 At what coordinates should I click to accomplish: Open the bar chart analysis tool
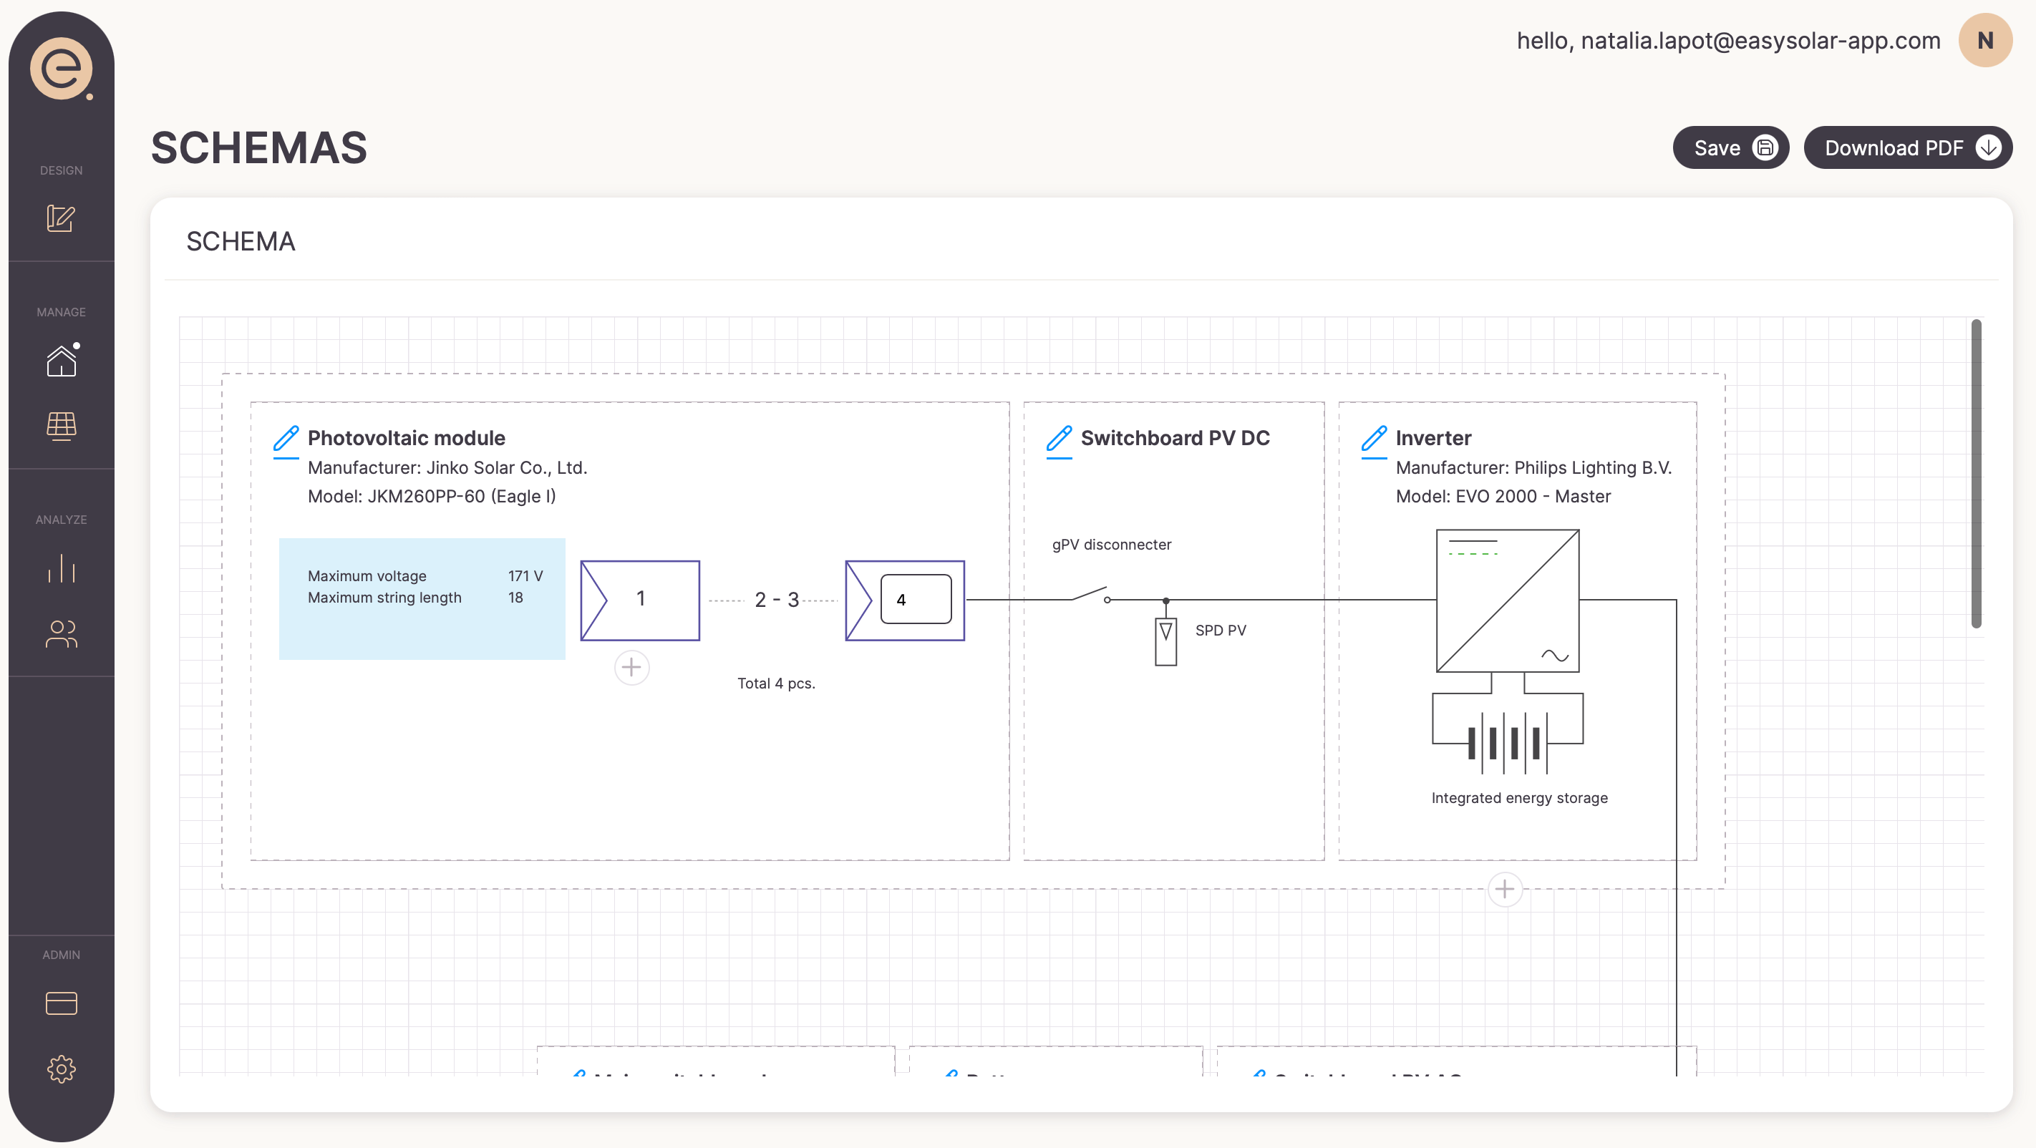(x=61, y=569)
